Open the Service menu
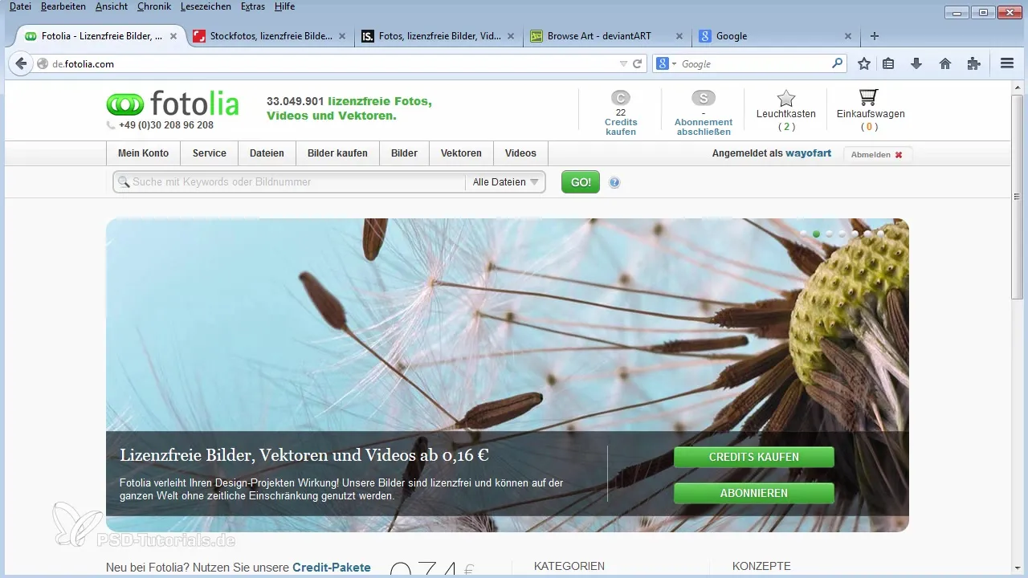Screen dimensions: 1028x578 click(210, 153)
